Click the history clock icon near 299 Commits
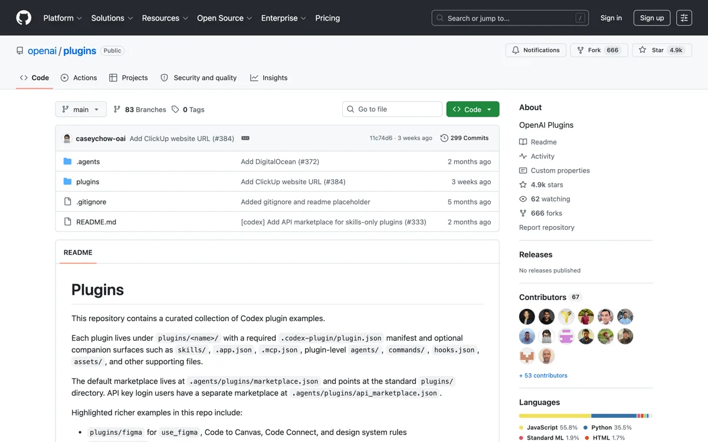Image resolution: width=708 pixels, height=442 pixels. pos(444,138)
